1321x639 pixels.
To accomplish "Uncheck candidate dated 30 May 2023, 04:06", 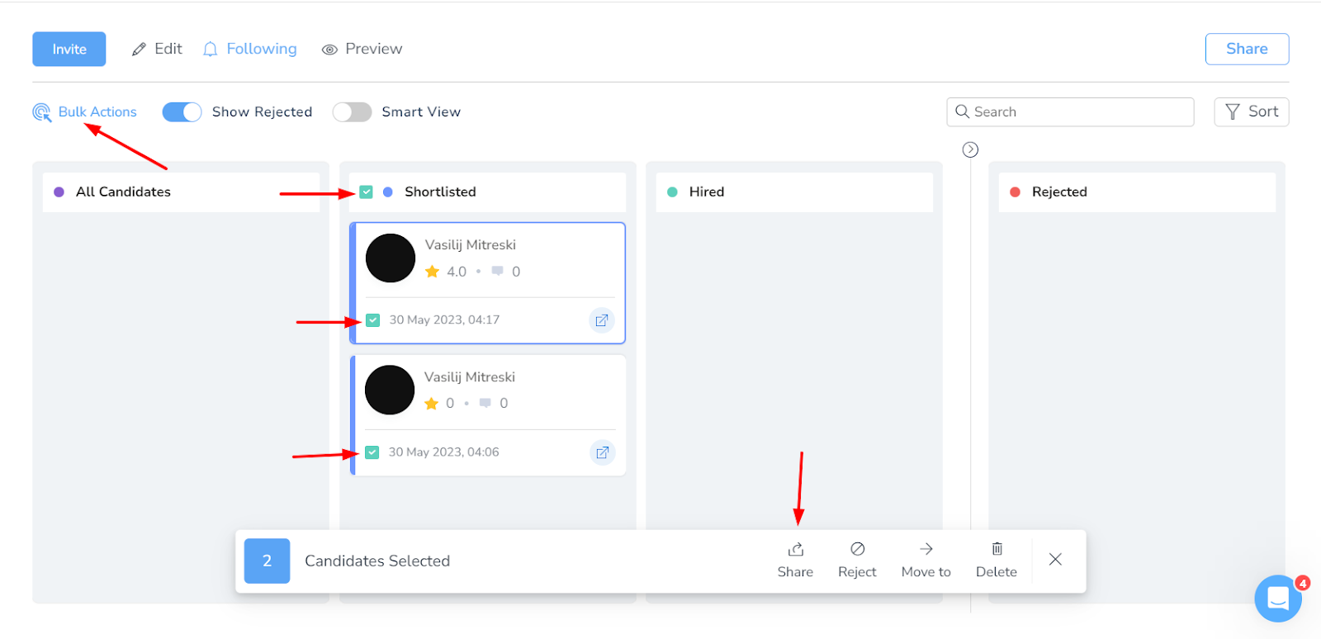I will pyautogui.click(x=372, y=452).
